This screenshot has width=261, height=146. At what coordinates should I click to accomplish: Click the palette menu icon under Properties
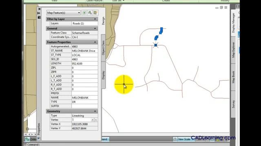(39, 139)
